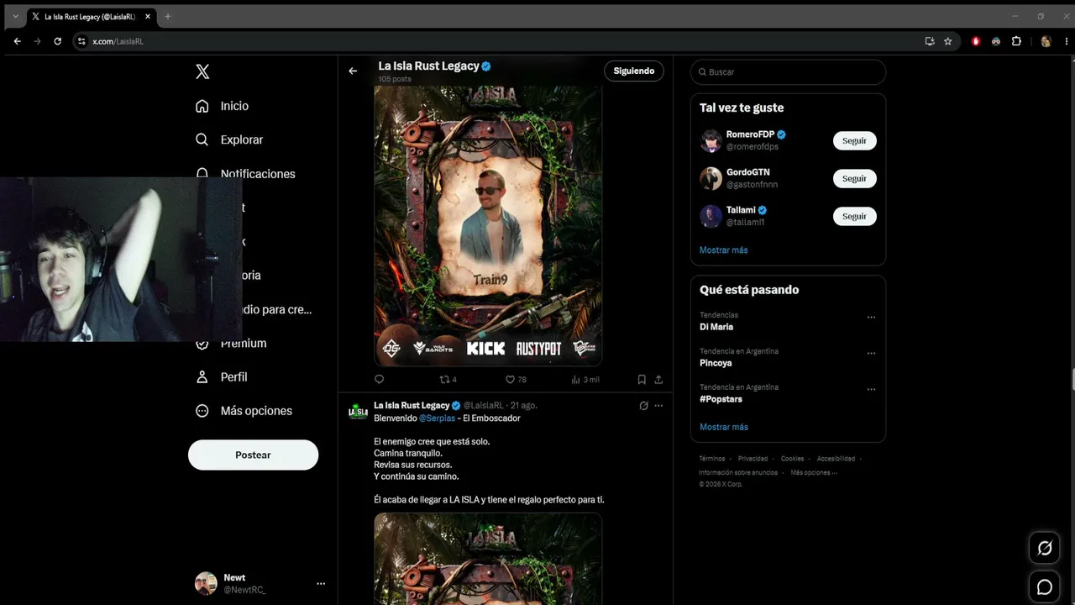Image resolution: width=1075 pixels, height=605 pixels.
Task: Click the Buscar search field
Action: pyautogui.click(x=788, y=72)
